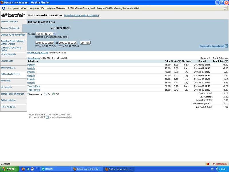Open Current Bets in sidebar
Image resolution: width=229 pixels, height=172 pixels.
7,61
